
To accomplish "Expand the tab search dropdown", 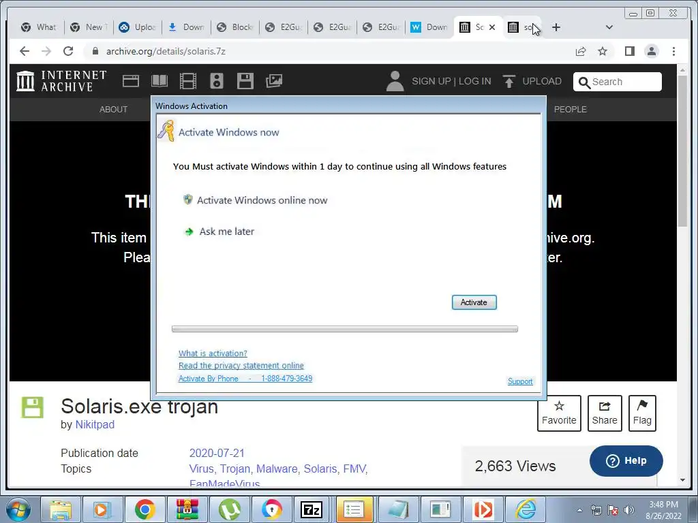I will (x=609, y=27).
